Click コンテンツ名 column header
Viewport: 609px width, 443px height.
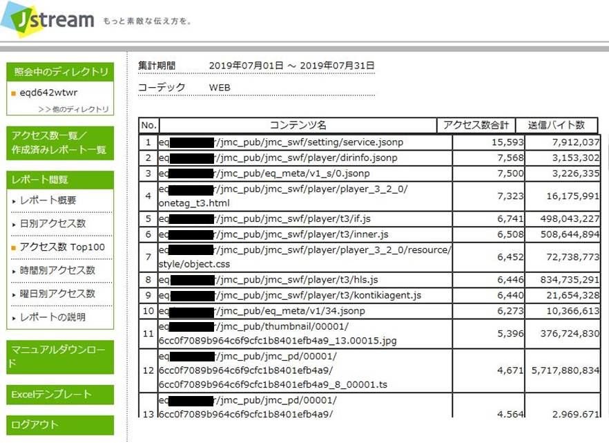pyautogui.click(x=298, y=125)
